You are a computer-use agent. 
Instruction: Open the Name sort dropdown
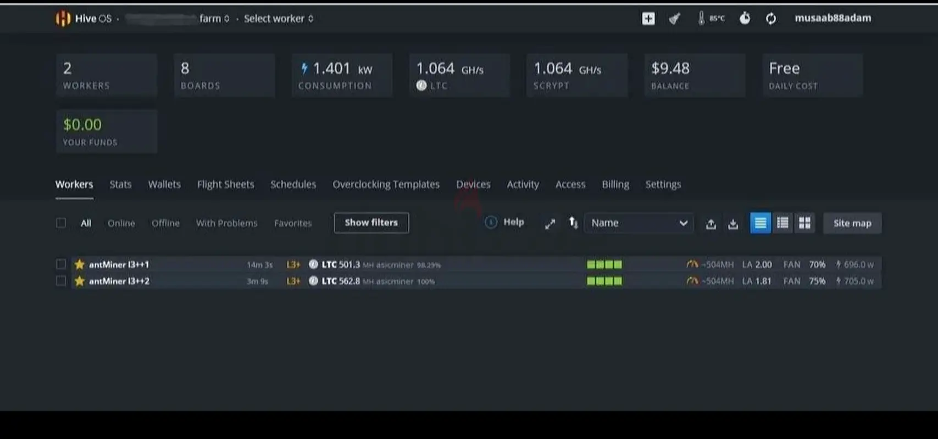[x=639, y=223]
